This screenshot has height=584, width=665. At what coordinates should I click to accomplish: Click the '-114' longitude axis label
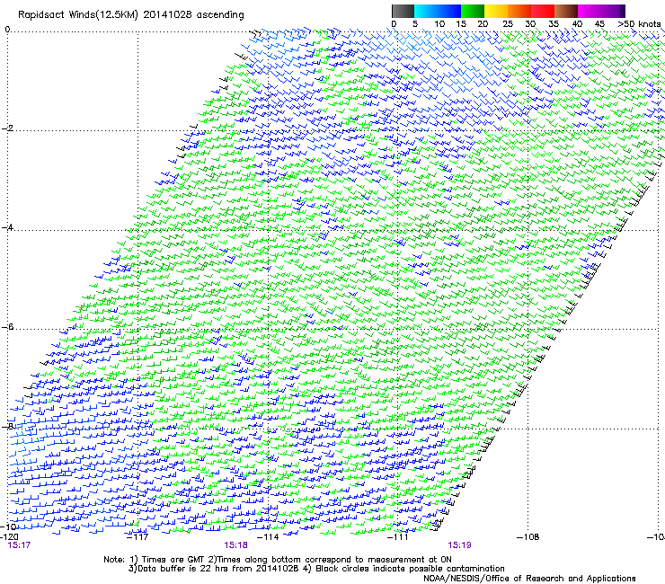click(269, 537)
